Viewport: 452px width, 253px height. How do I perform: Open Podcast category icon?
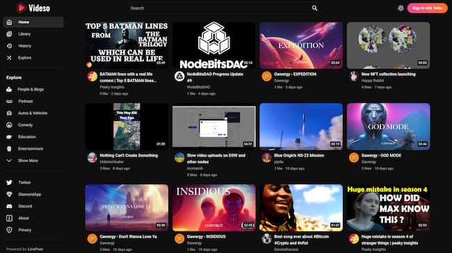(x=9, y=101)
